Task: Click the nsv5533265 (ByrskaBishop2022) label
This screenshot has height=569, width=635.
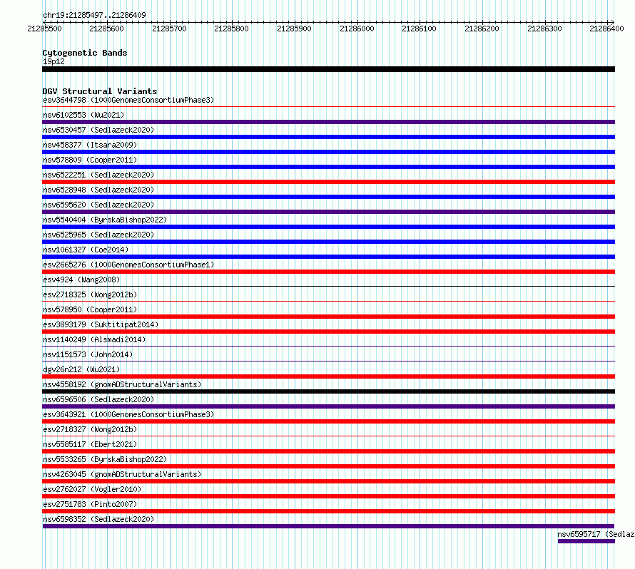Action: (x=105, y=459)
